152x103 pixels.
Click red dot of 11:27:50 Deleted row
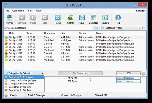click(x=6, y=44)
